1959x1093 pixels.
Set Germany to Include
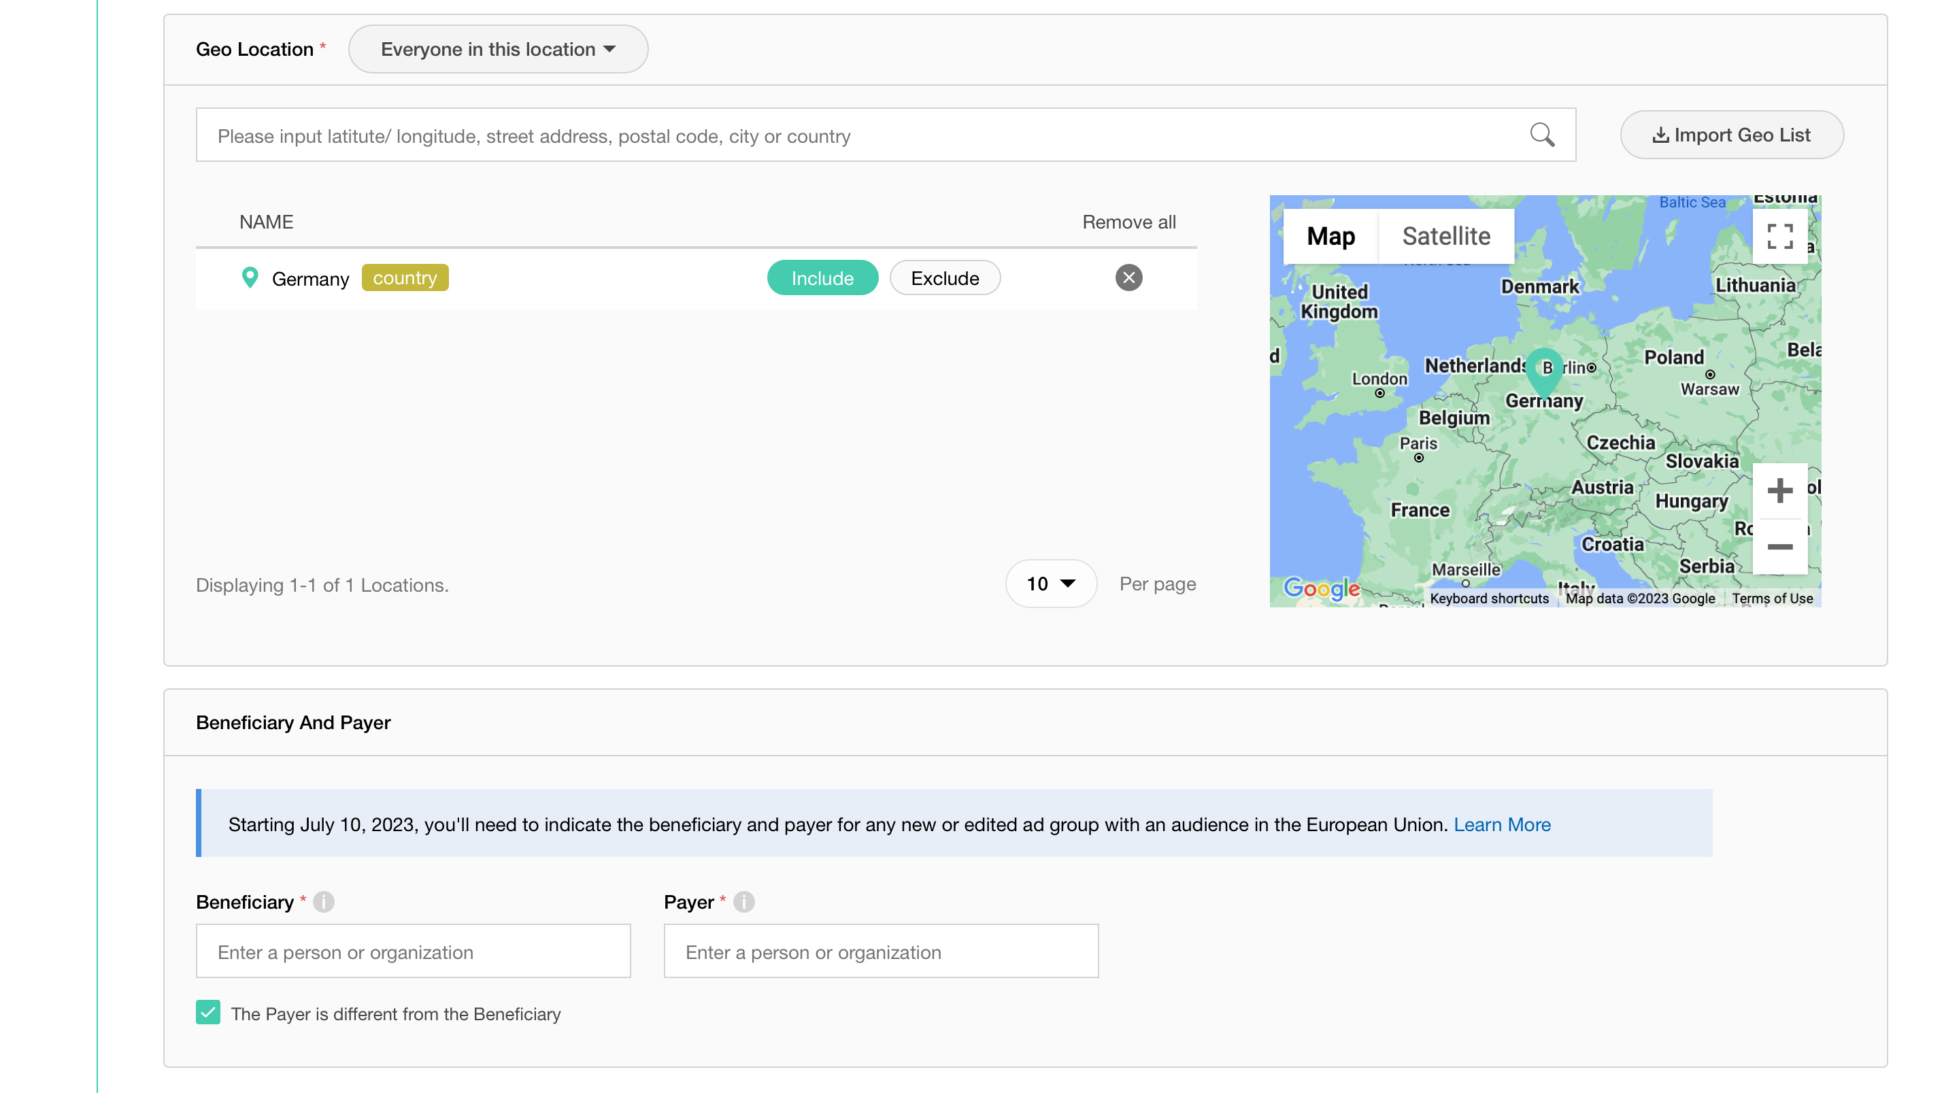pyautogui.click(x=822, y=278)
